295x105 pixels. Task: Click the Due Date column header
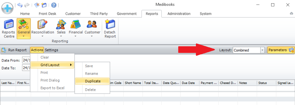(x=189, y=83)
